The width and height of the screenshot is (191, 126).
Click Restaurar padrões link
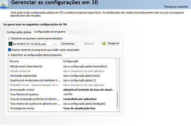coord(176,7)
